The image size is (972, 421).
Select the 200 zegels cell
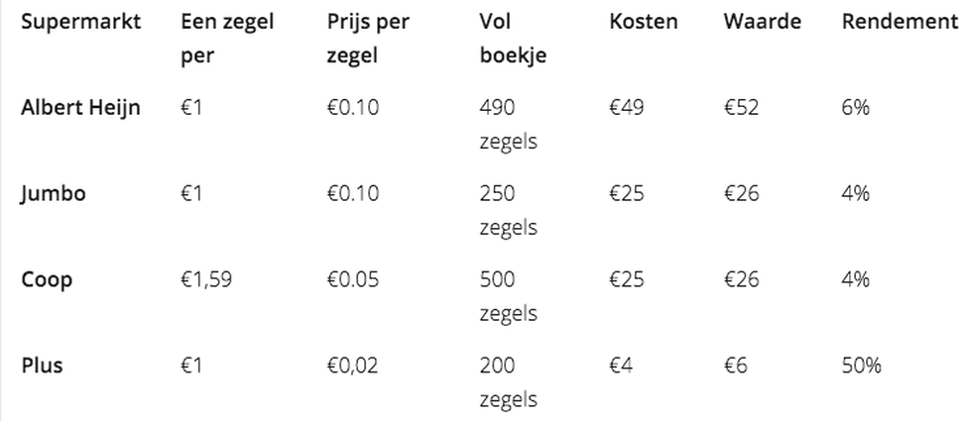coord(508,382)
